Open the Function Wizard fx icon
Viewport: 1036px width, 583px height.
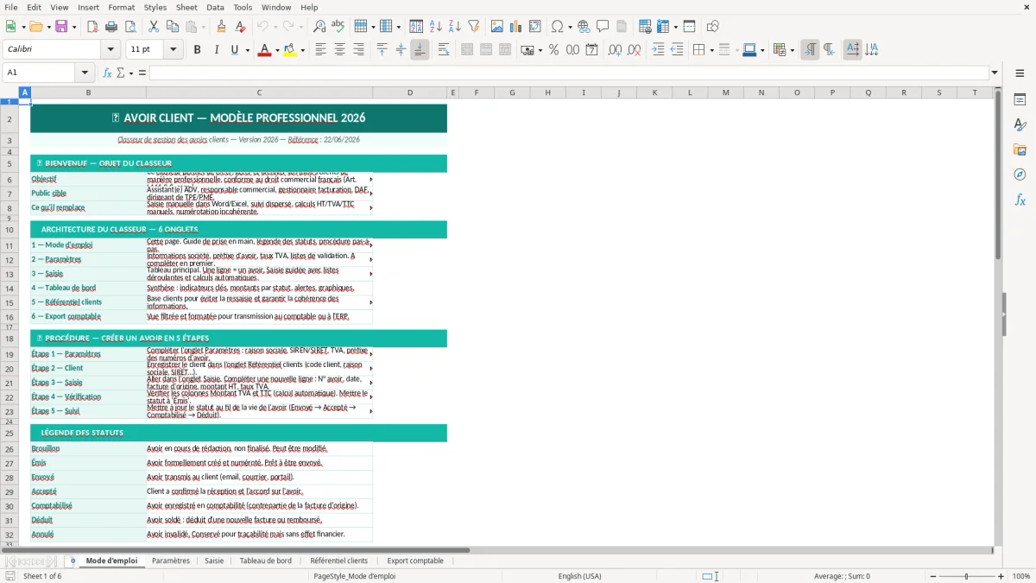[x=107, y=73]
